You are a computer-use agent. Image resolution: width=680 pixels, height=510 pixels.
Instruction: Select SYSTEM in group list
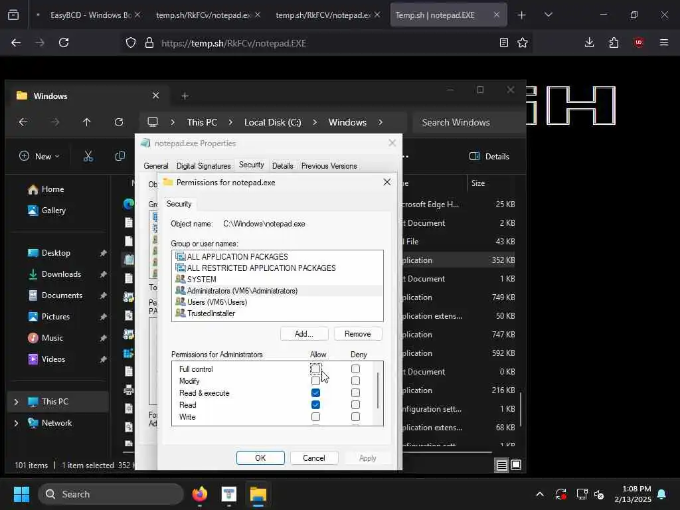277,280
